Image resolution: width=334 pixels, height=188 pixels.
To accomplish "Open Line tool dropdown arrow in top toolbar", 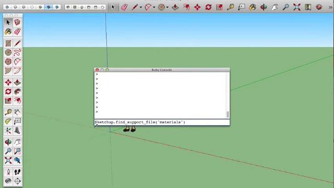I will pyautogui.click(x=141, y=7).
